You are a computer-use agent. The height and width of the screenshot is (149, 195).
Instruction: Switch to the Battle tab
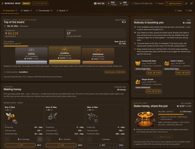(x=26, y=11)
